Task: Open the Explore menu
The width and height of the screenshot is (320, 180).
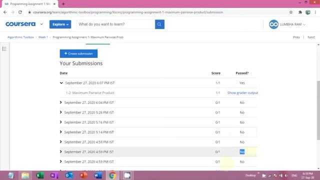Action: click(60, 24)
